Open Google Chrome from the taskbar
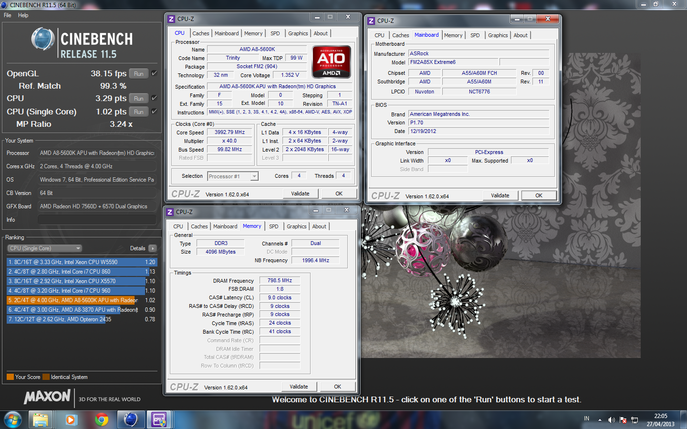687x429 pixels. click(x=101, y=420)
